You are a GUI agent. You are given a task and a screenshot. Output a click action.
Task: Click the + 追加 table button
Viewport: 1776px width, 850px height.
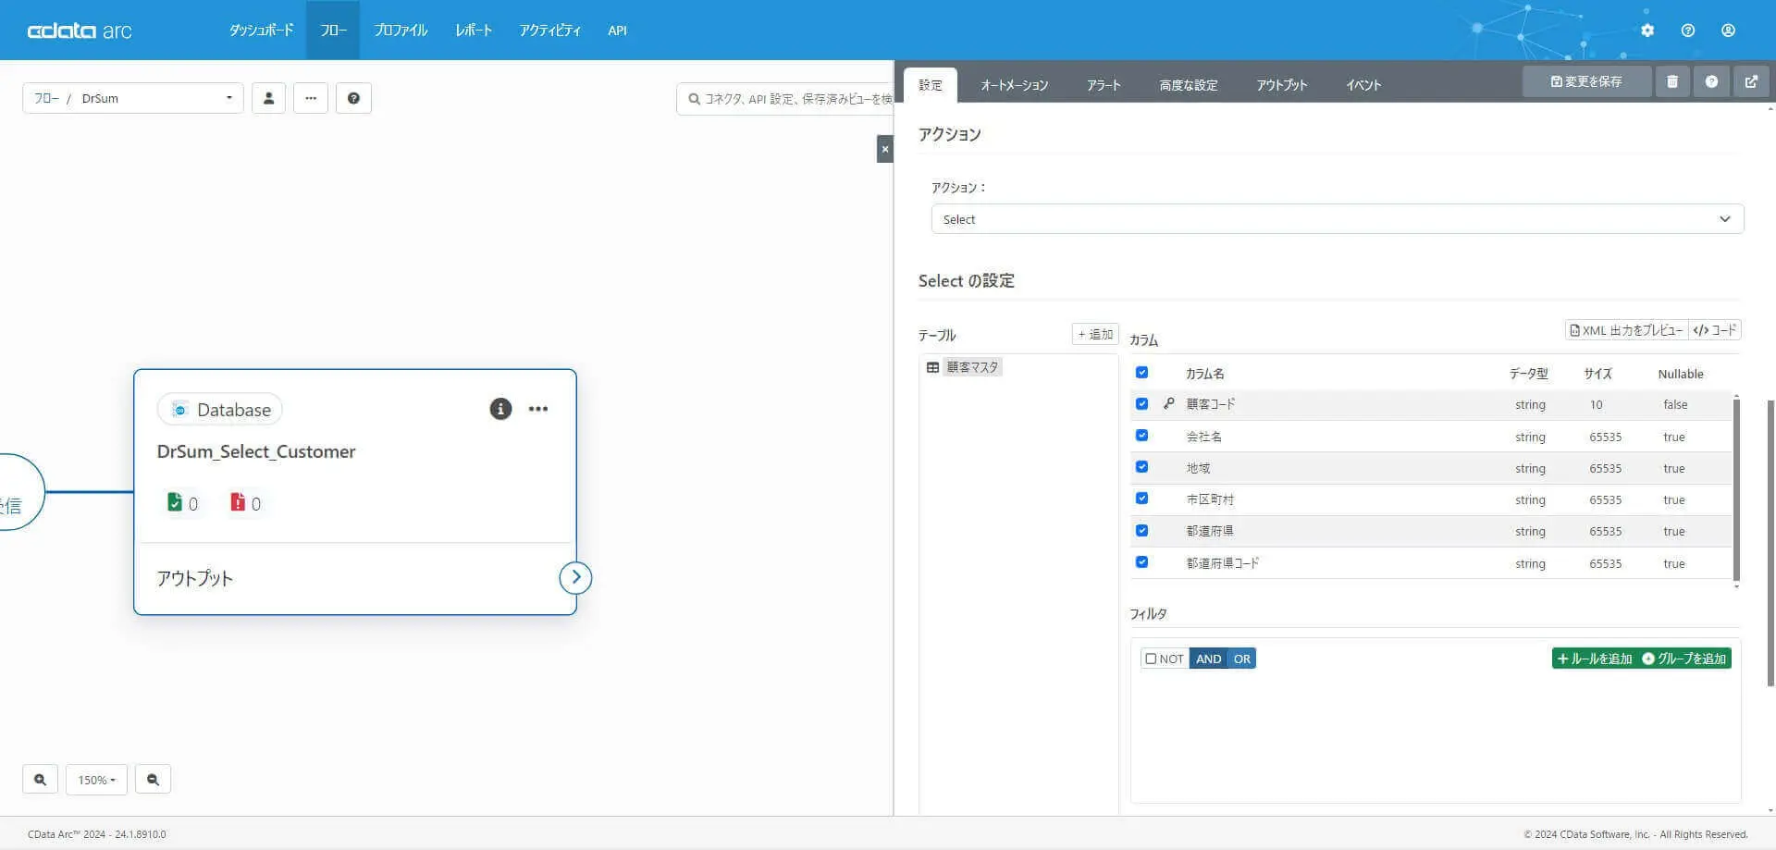click(1095, 334)
